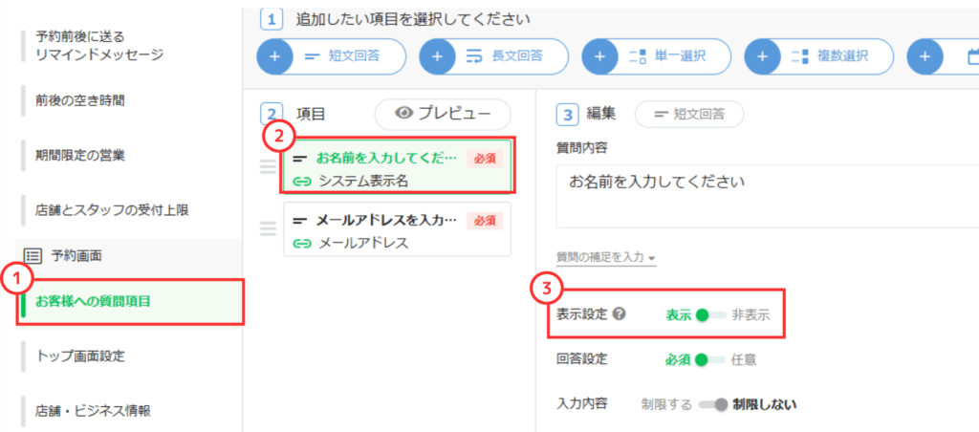
Task: Click drag handle beside メールアドレス item
Action: point(269,229)
